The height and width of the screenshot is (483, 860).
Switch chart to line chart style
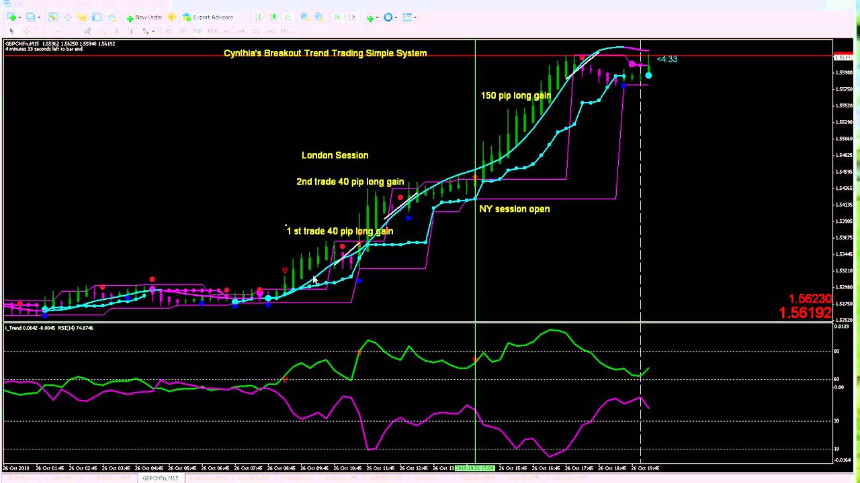click(288, 17)
